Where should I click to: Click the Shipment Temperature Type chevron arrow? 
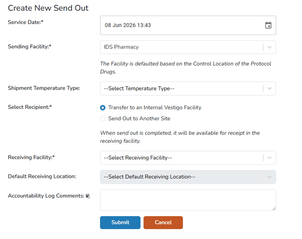(x=270, y=89)
